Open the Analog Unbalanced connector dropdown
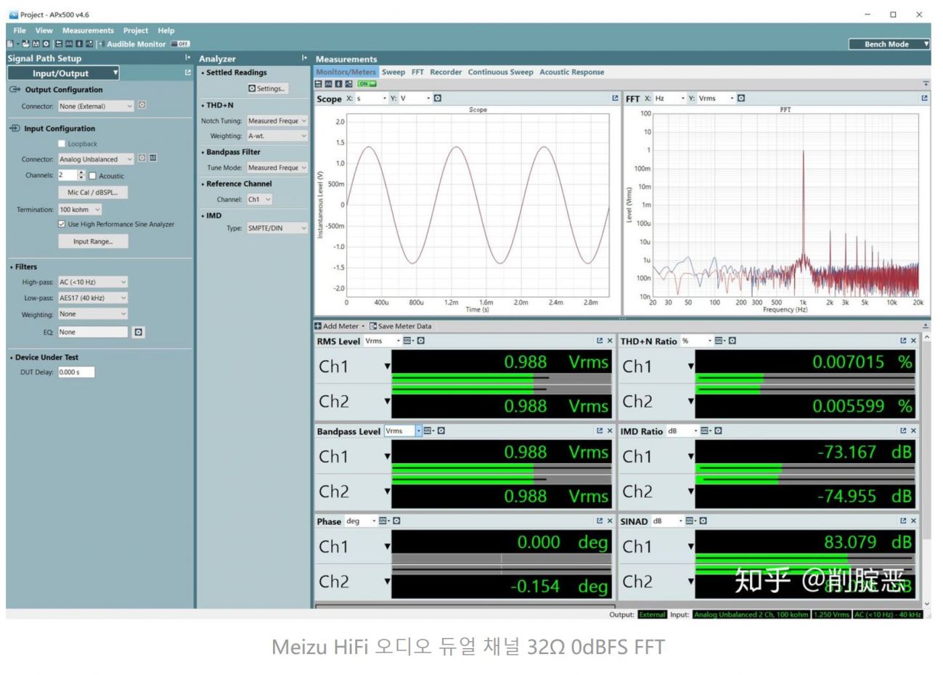943x675 pixels. [x=96, y=159]
